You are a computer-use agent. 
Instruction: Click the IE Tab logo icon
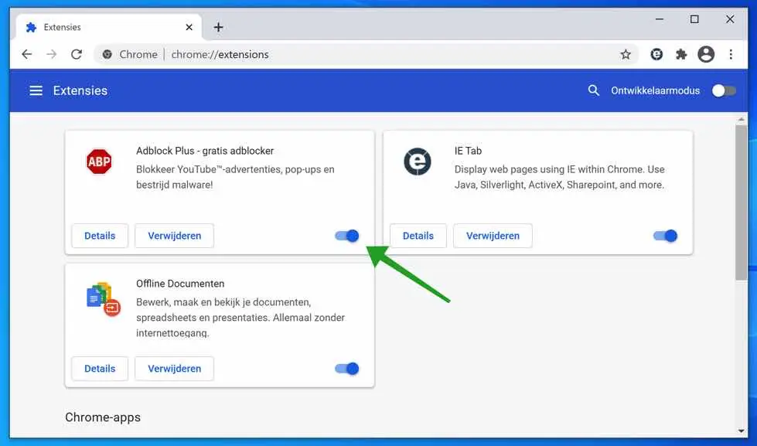[x=417, y=162]
